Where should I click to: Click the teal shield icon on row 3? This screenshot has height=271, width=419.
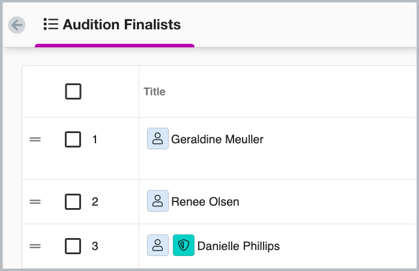pyautogui.click(x=183, y=245)
